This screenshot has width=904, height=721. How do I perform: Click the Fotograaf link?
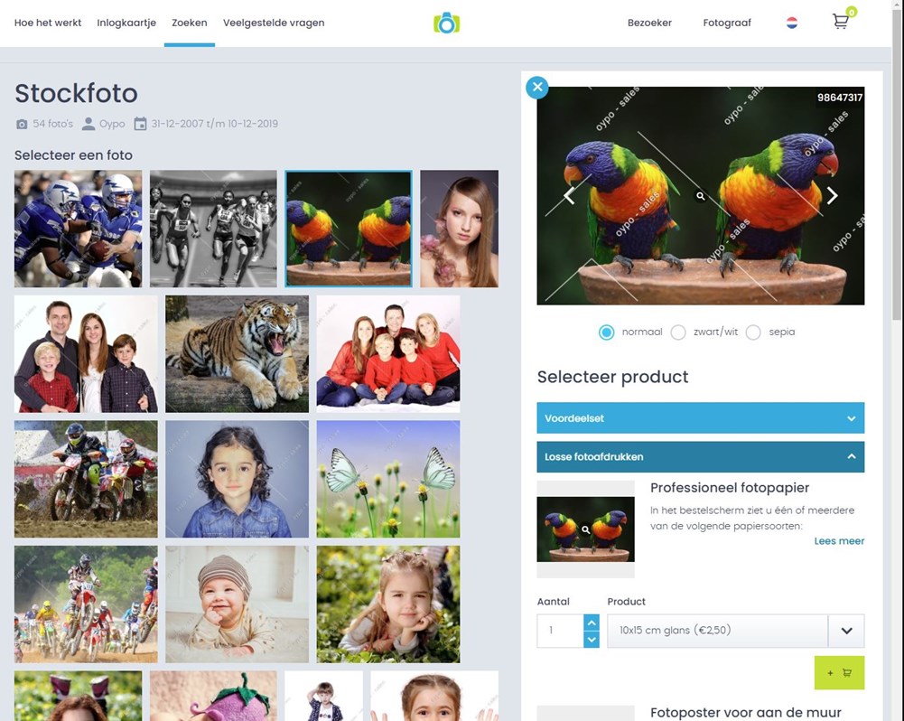(727, 23)
